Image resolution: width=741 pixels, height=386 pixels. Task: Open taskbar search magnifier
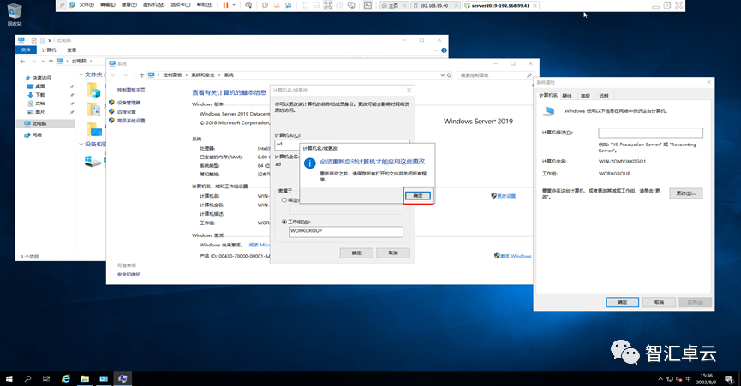click(x=28, y=378)
